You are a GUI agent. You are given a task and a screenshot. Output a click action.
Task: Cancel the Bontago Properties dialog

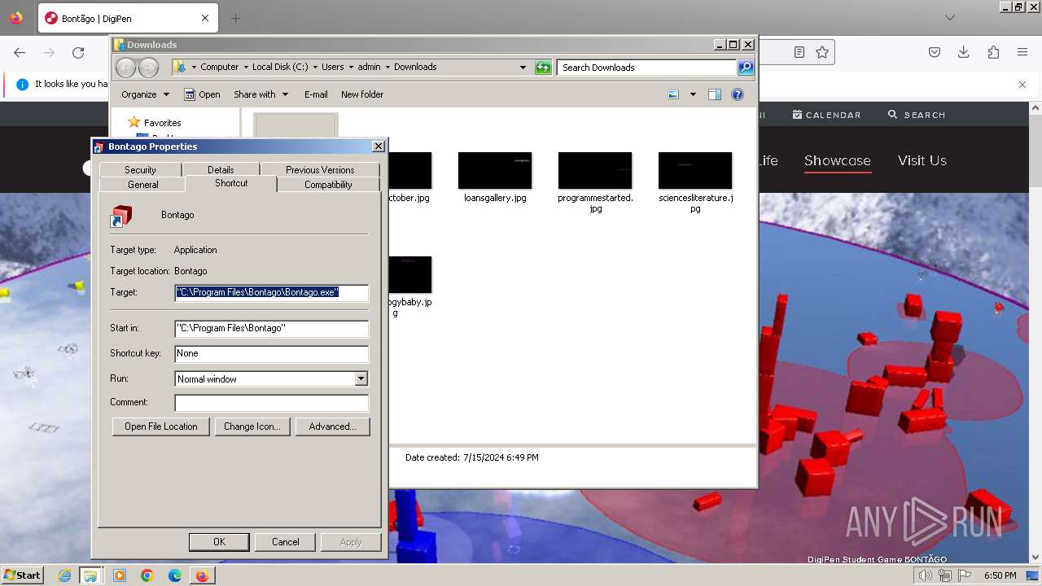tap(285, 542)
